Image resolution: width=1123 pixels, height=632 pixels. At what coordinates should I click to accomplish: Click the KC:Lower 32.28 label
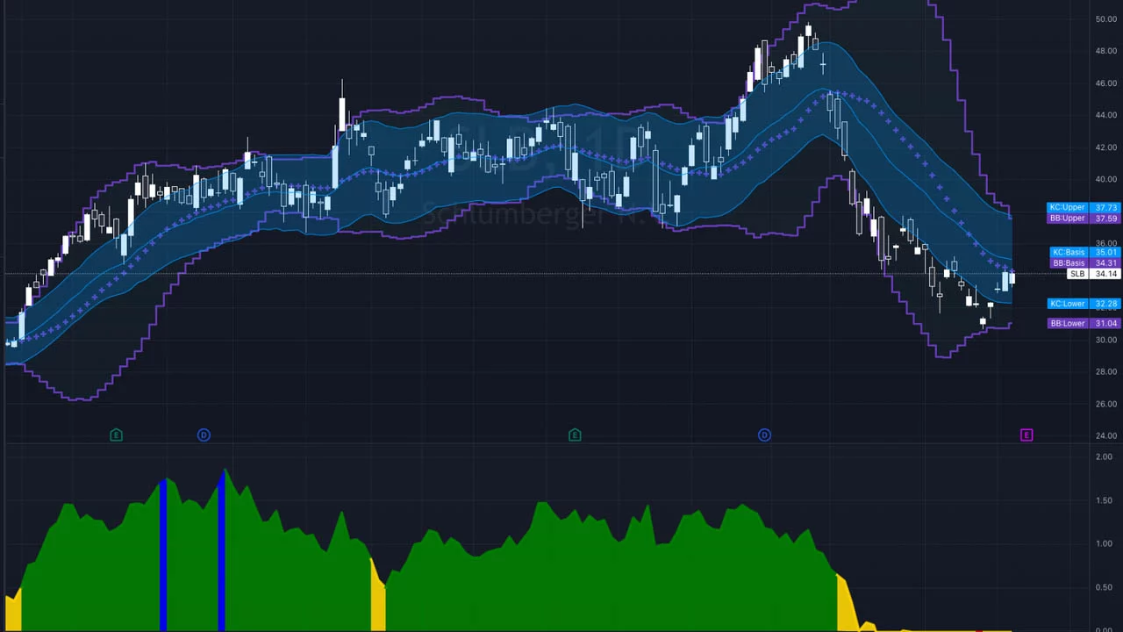[1084, 304]
